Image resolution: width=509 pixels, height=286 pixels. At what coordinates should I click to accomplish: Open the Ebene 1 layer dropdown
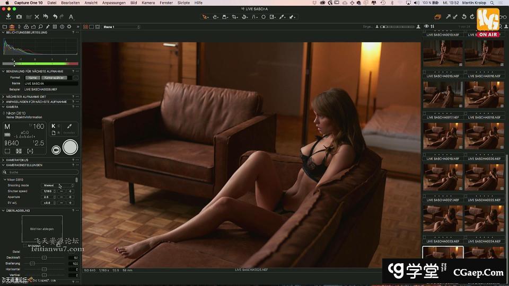[127, 26]
